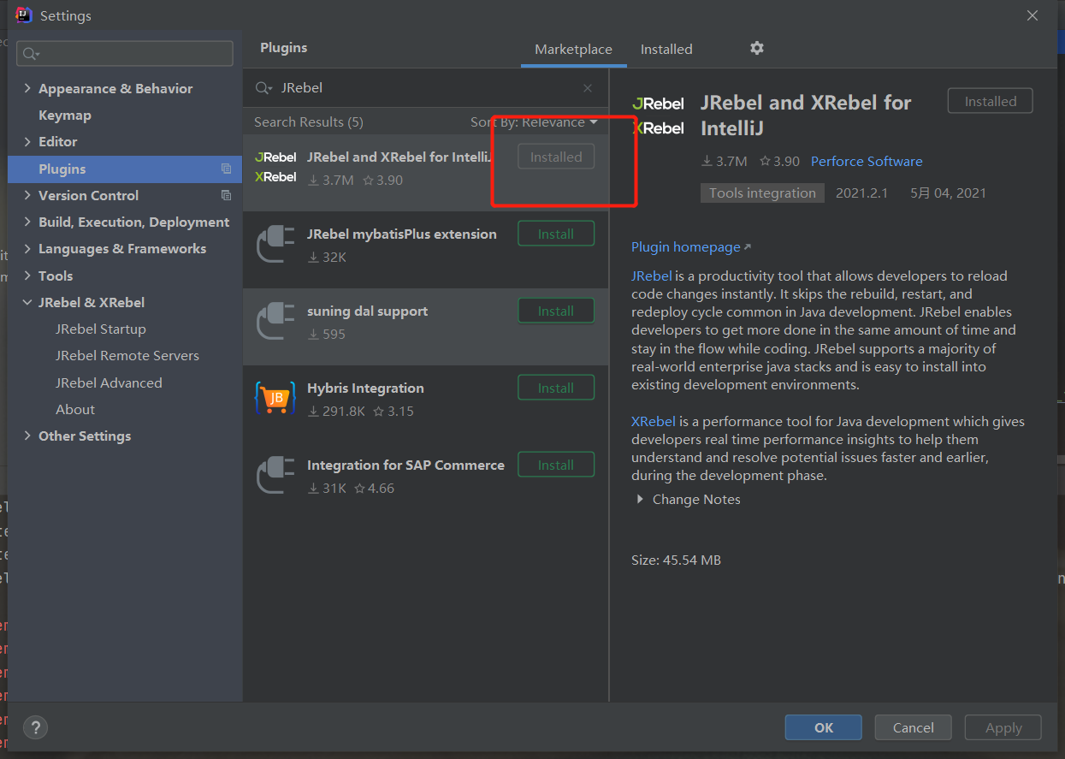The height and width of the screenshot is (759, 1065).
Task: Click the IntelliJ logo in the title bar
Action: (23, 15)
